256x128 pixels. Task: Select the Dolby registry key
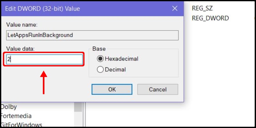click(9, 107)
